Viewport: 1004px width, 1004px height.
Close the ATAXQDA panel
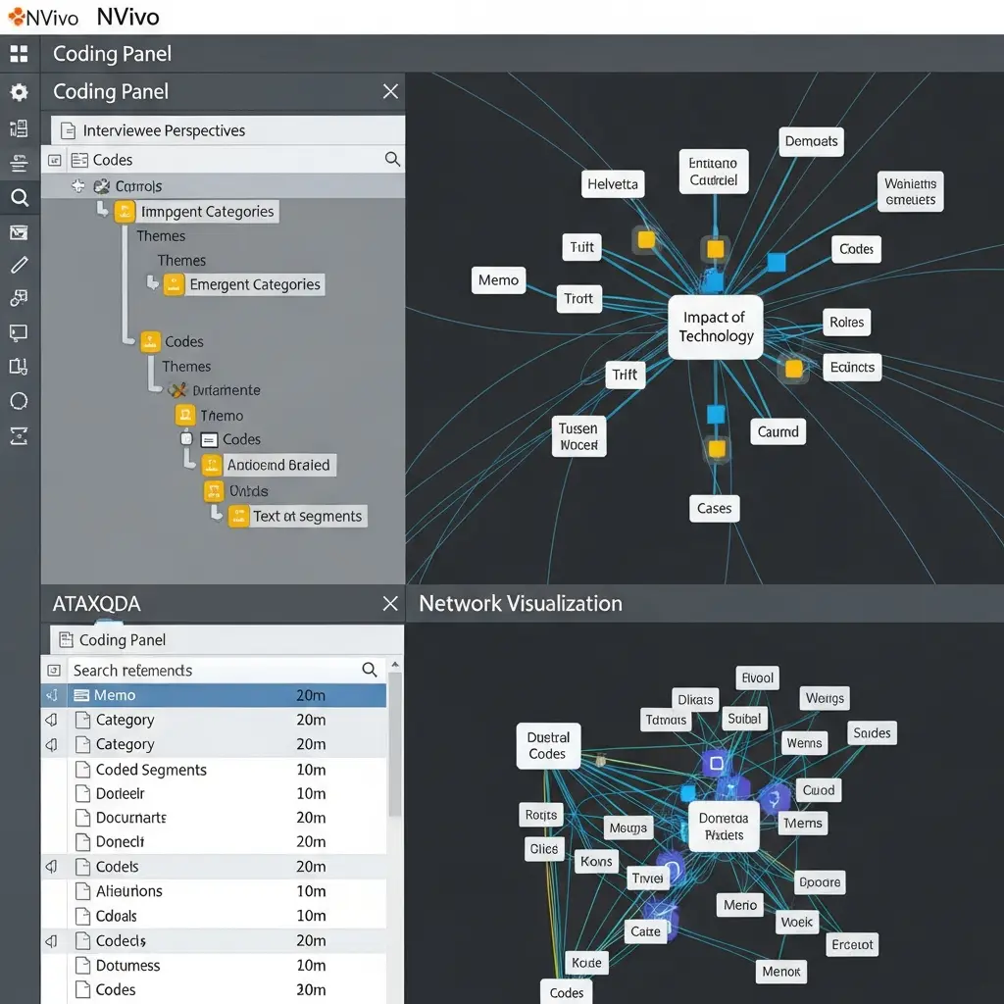[x=390, y=603]
